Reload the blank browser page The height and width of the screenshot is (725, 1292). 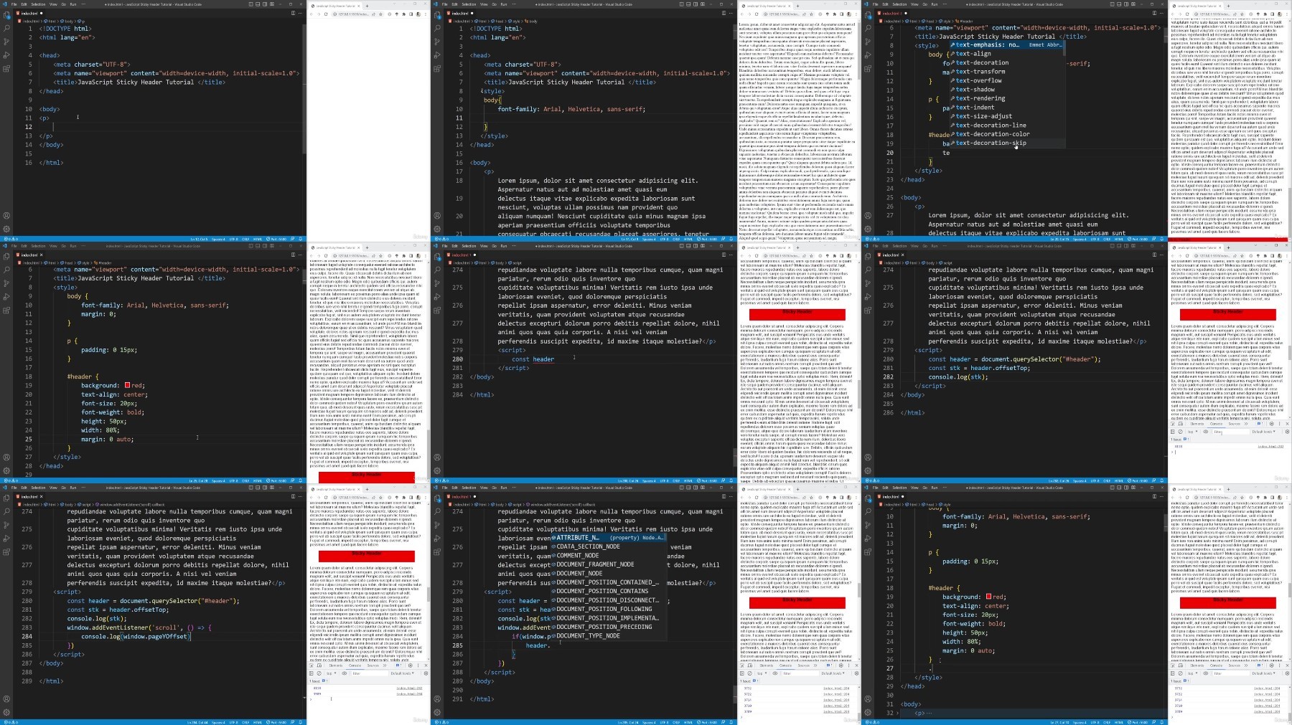[x=326, y=14]
